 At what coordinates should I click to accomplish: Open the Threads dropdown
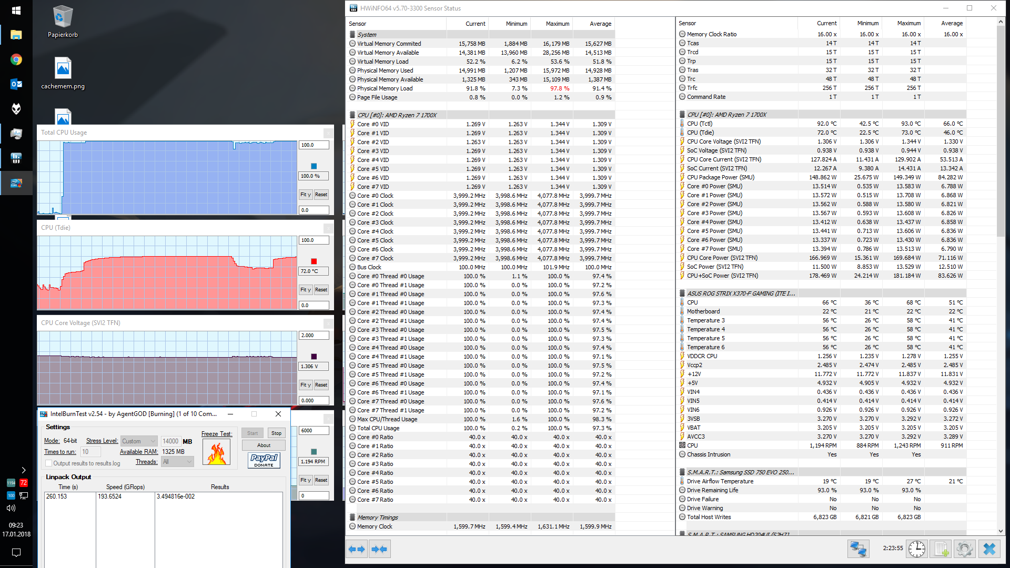click(x=177, y=462)
